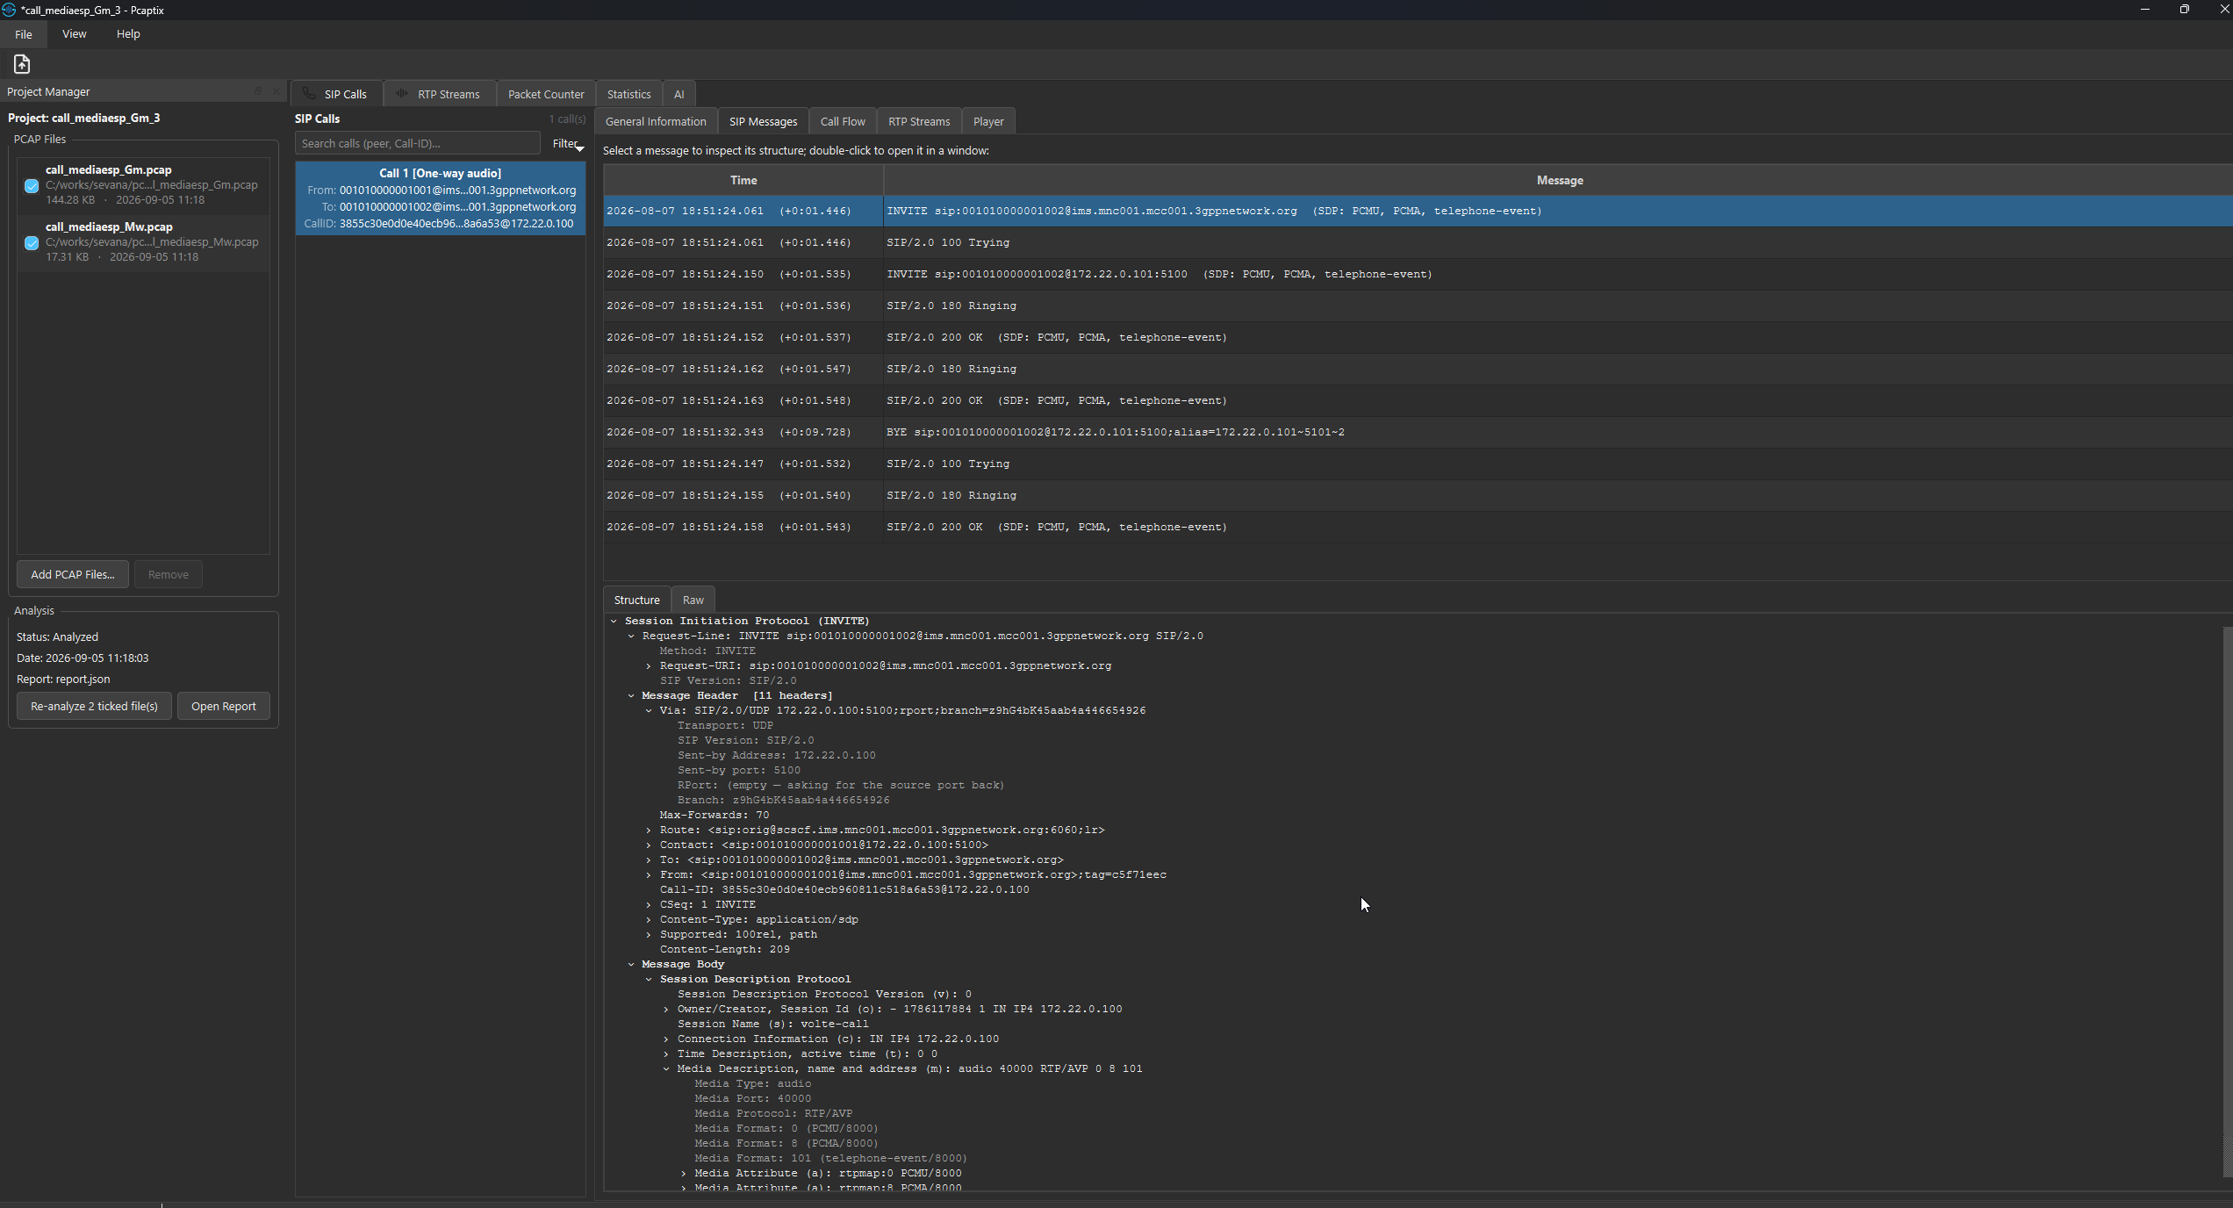
Task: Click the Call-ID line in structure tree
Action: click(x=844, y=890)
